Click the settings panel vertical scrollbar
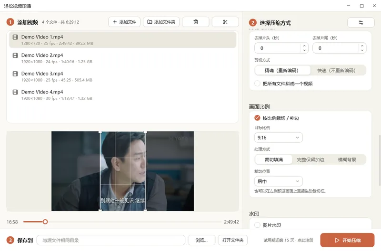The height and width of the screenshot is (251, 381). pyautogui.click(x=380, y=160)
